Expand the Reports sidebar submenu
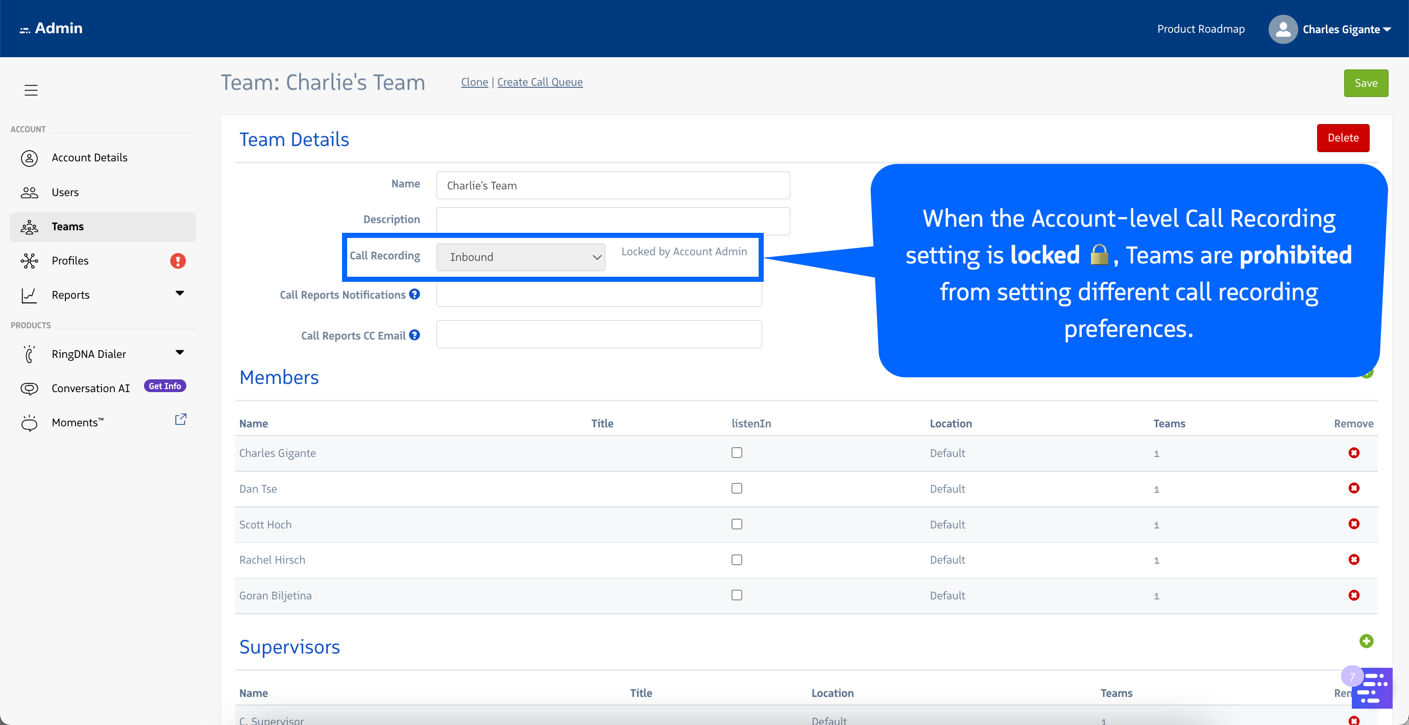This screenshot has height=725, width=1409. (179, 294)
